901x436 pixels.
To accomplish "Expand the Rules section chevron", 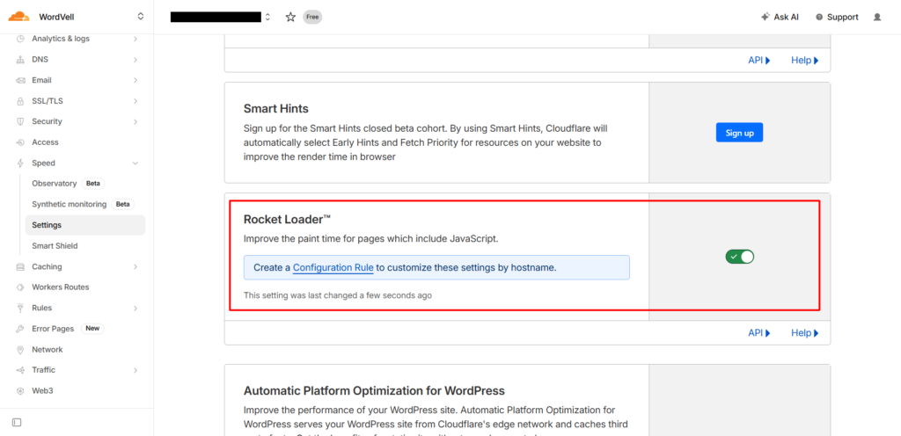I will [136, 308].
